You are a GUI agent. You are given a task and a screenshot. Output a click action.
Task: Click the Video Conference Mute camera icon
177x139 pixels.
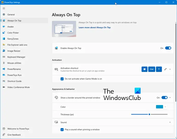pyautogui.click(x=4, y=87)
